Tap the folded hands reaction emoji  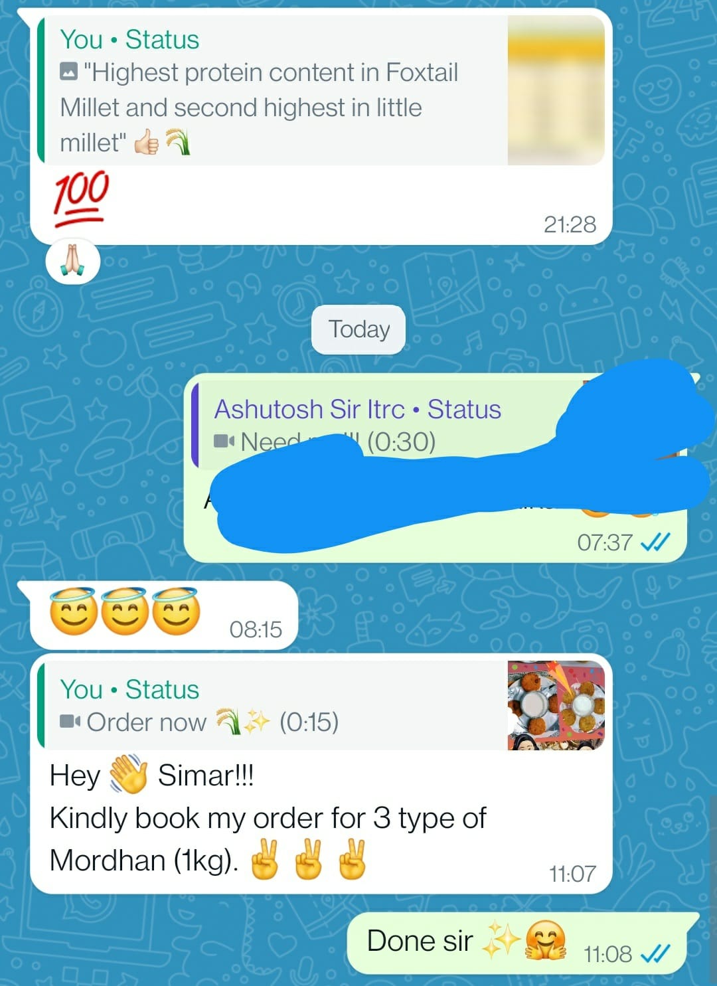pyautogui.click(x=73, y=262)
